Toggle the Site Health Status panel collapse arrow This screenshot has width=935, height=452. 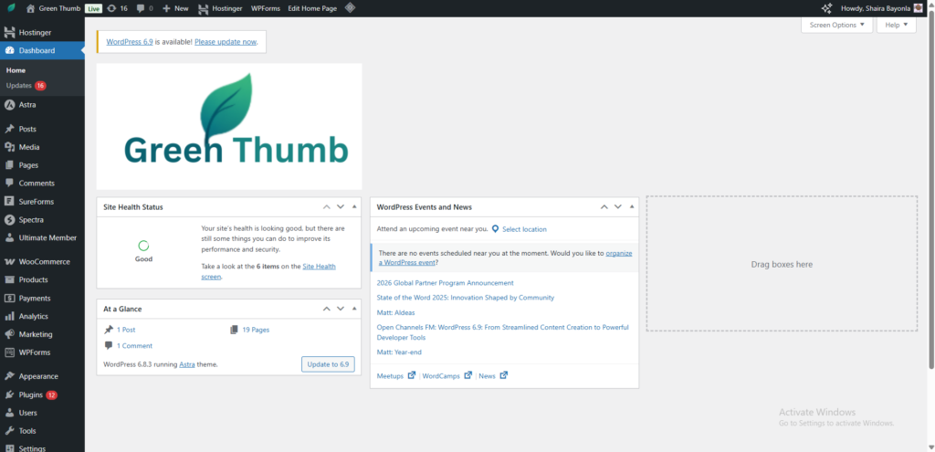354,207
